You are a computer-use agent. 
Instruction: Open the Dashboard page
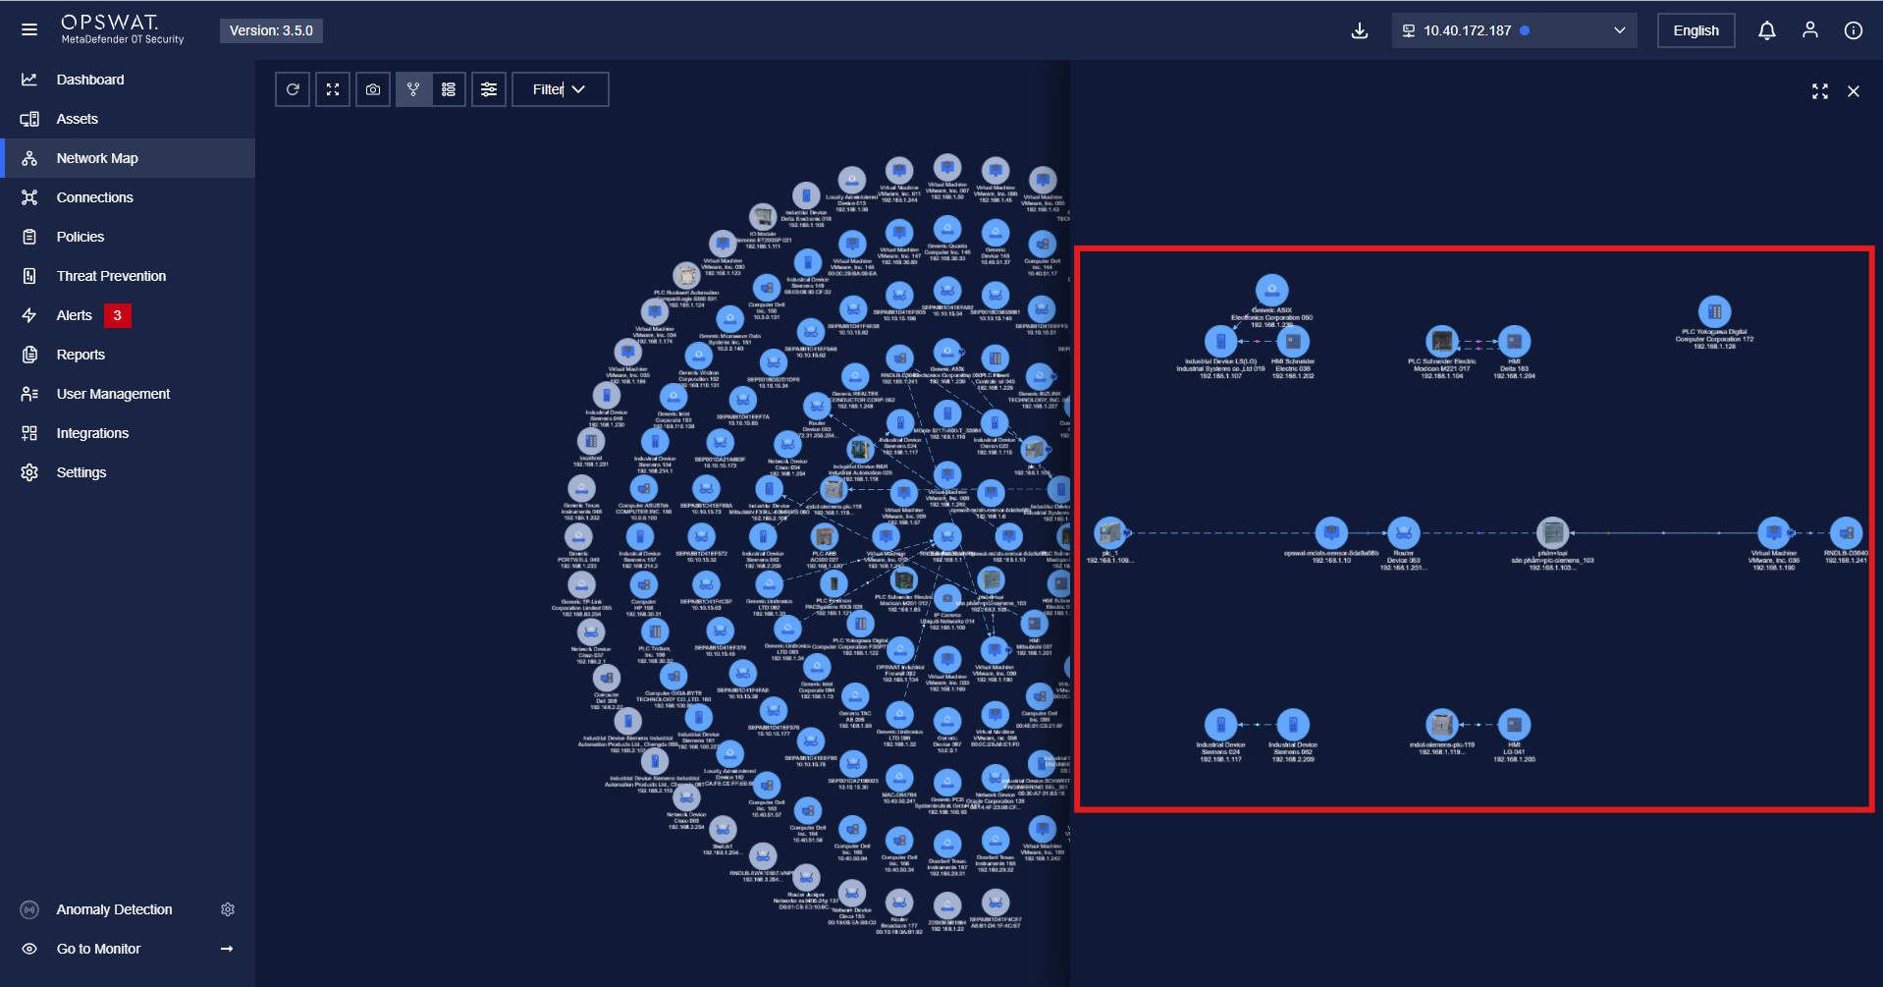[128, 80]
